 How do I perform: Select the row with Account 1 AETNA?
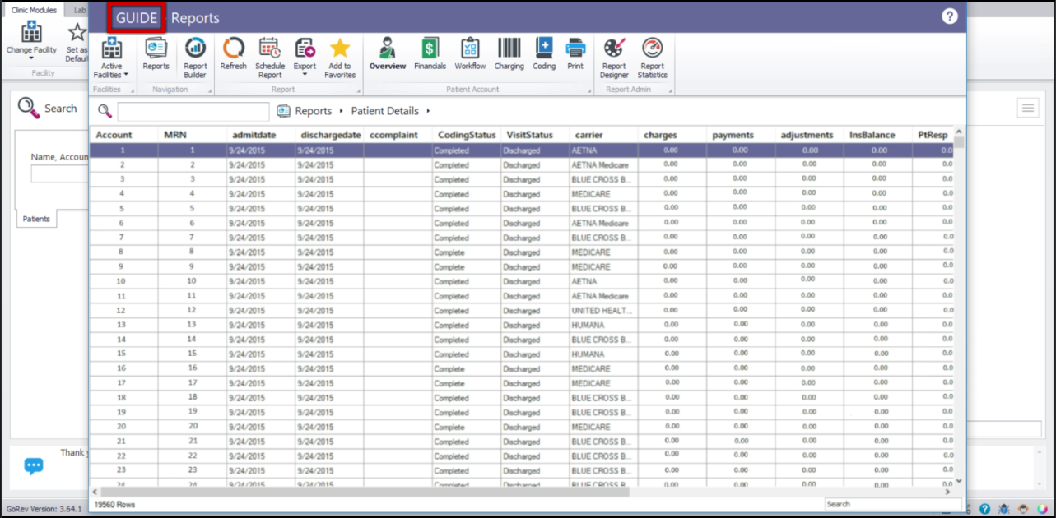click(522, 150)
